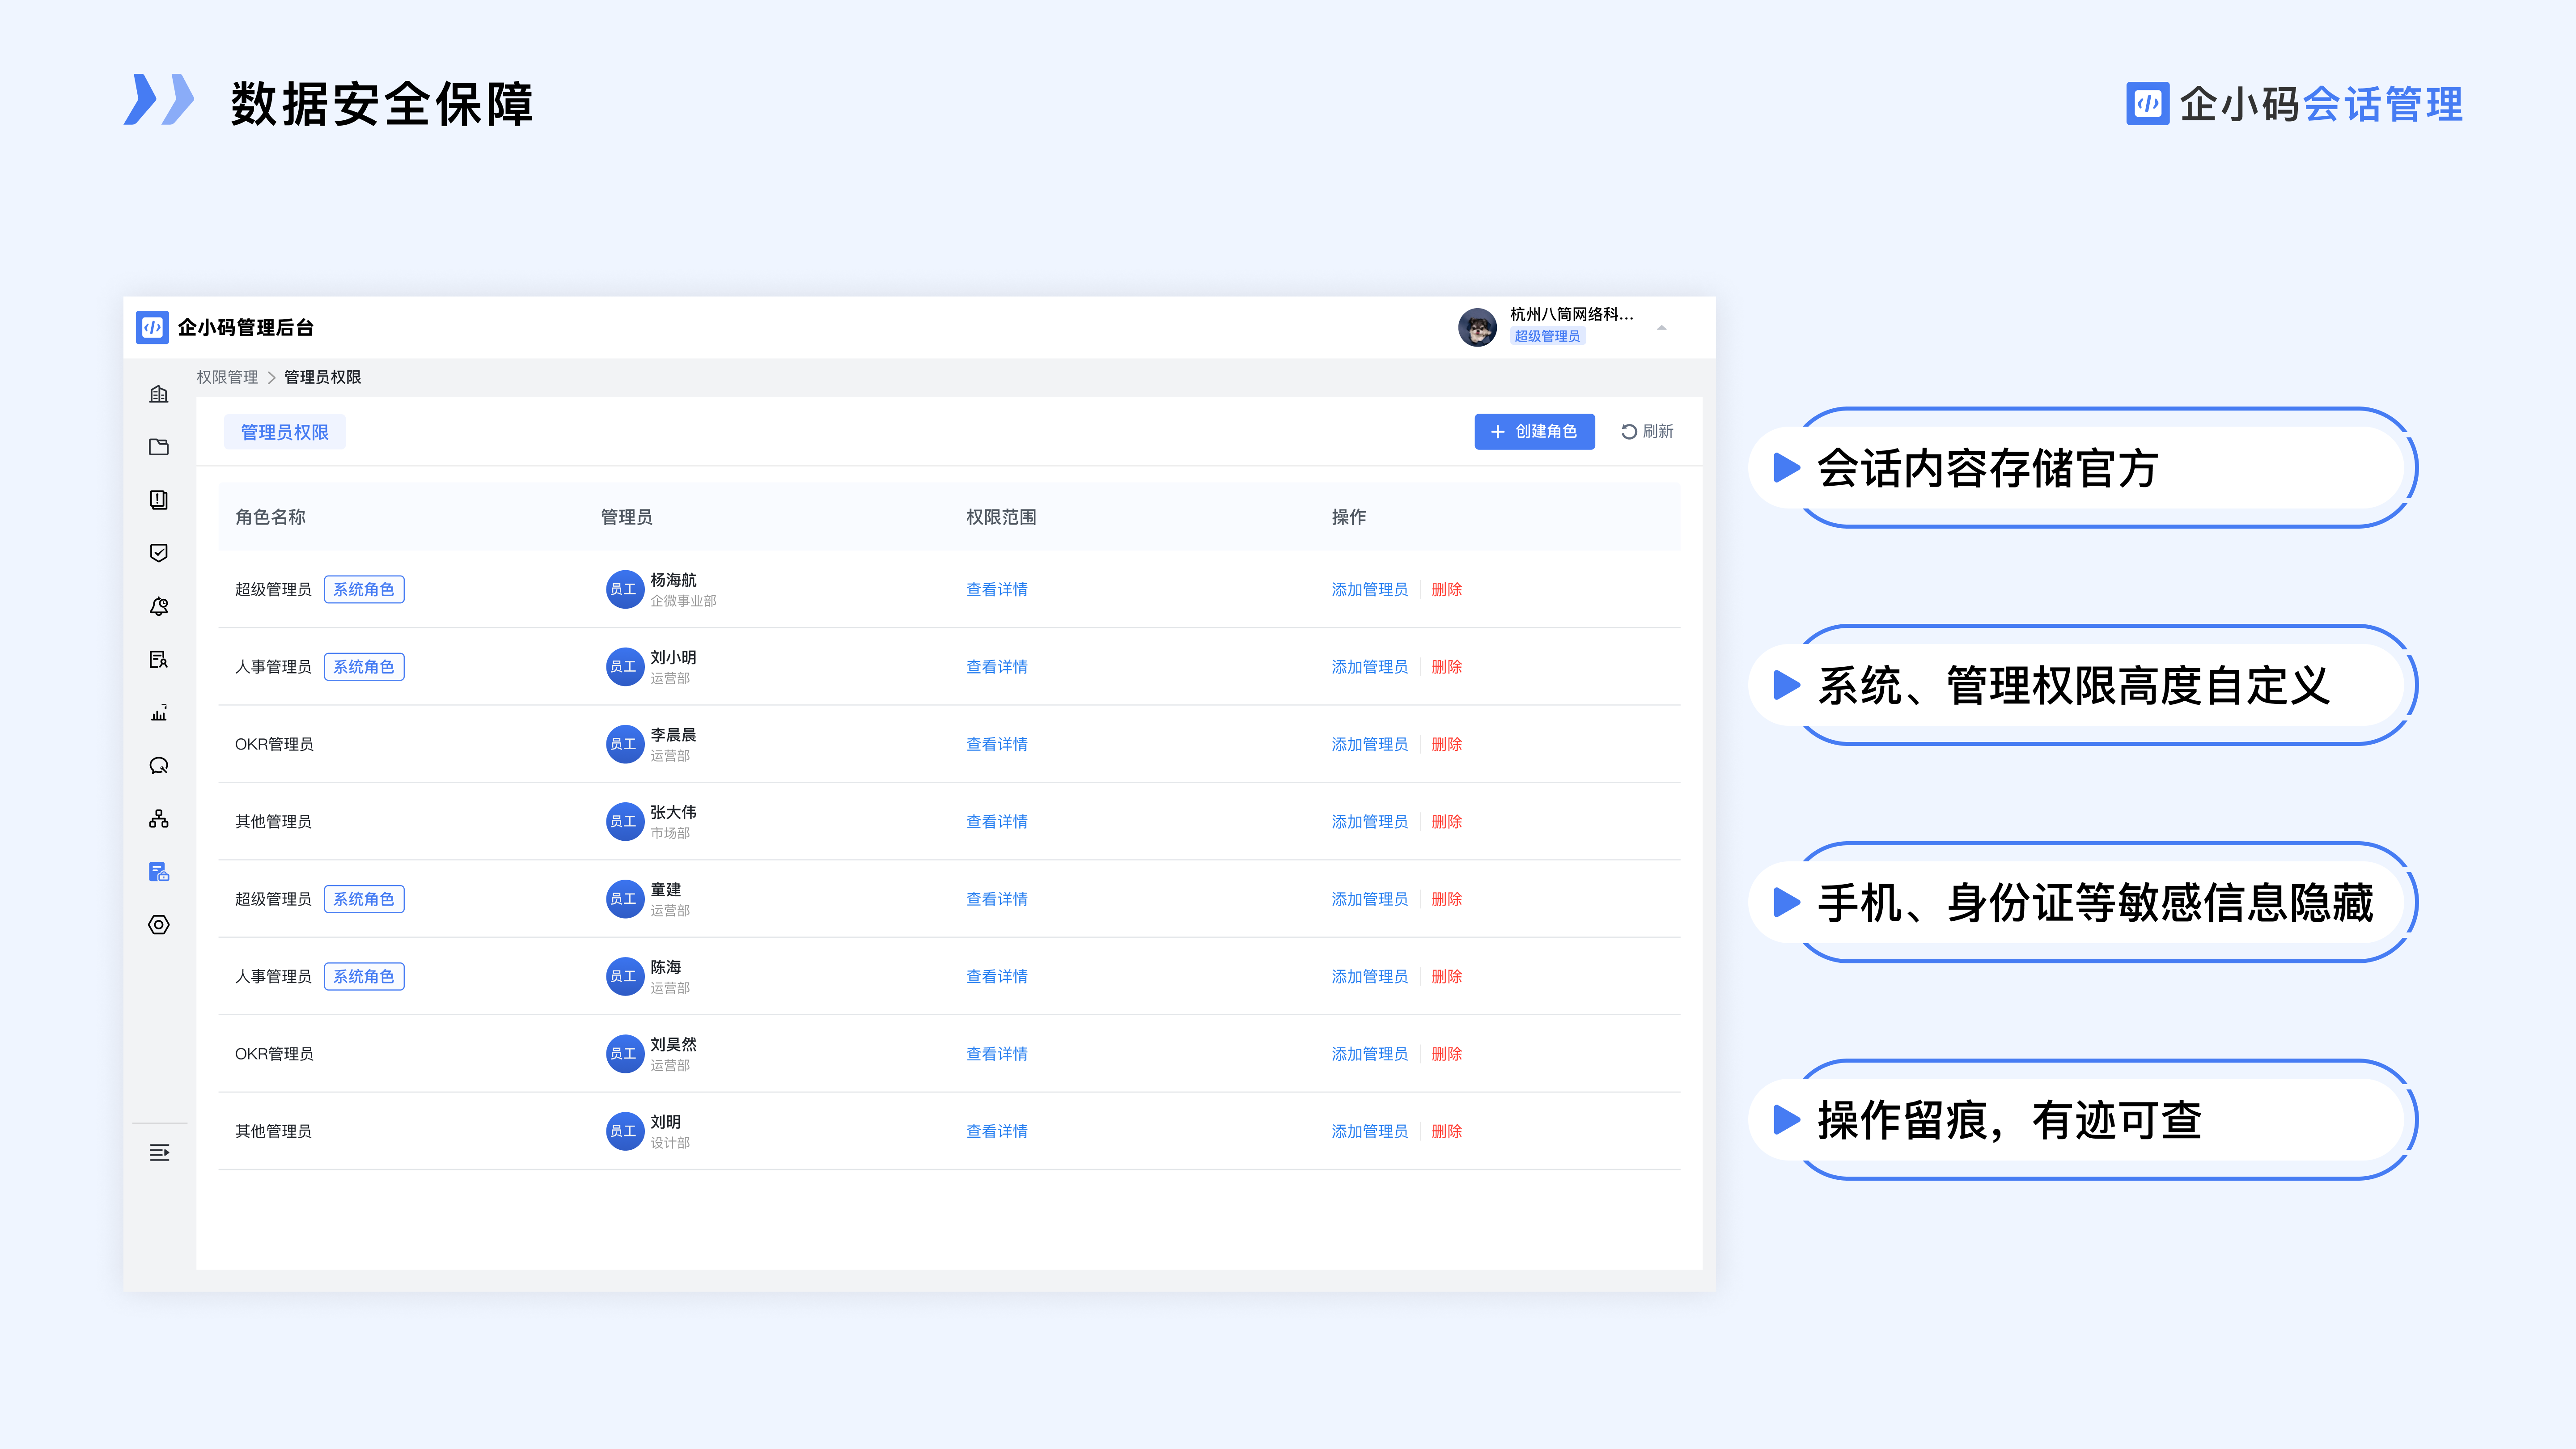Add administrator in 杨海航 row
The image size is (2576, 1449).
(1369, 589)
